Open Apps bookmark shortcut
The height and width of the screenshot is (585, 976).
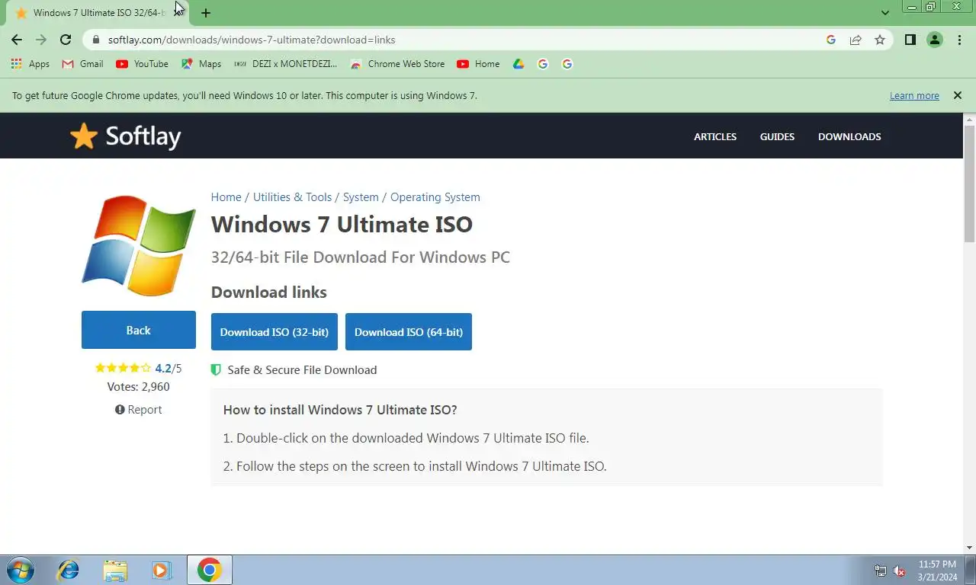30,64
